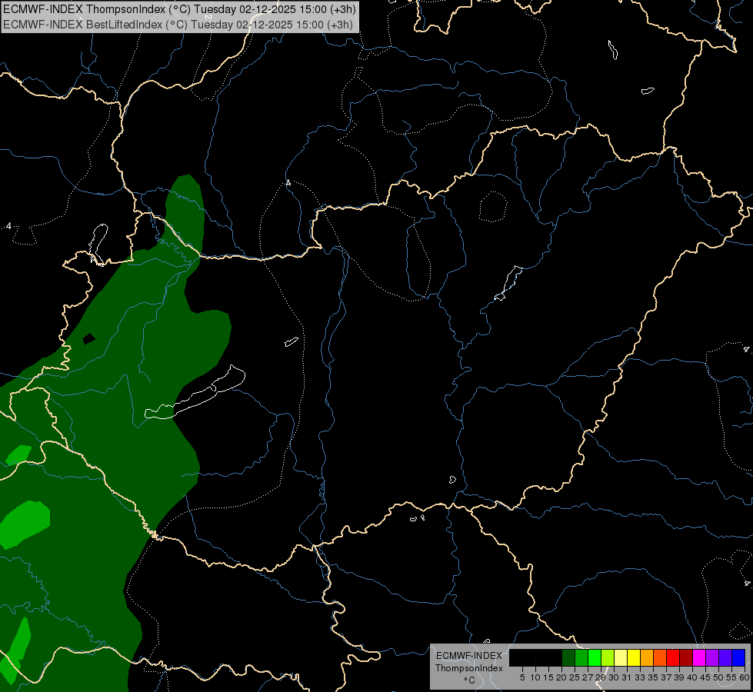Click the legend tick value '27'
This screenshot has width=753, height=692.
pyautogui.click(x=588, y=677)
